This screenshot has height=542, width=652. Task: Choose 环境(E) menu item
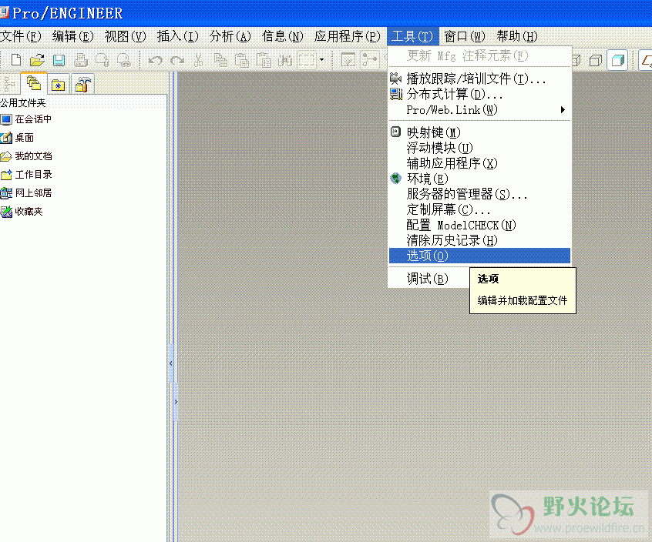(479, 179)
